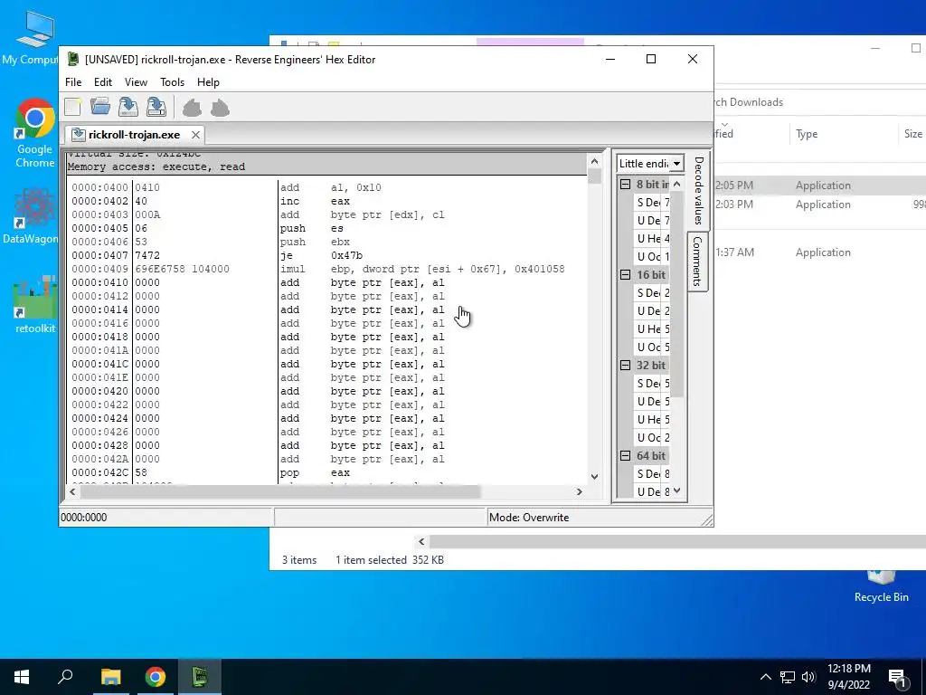Click the taskbar search magnifier
Image resolution: width=926 pixels, height=695 pixels.
pyautogui.click(x=65, y=677)
